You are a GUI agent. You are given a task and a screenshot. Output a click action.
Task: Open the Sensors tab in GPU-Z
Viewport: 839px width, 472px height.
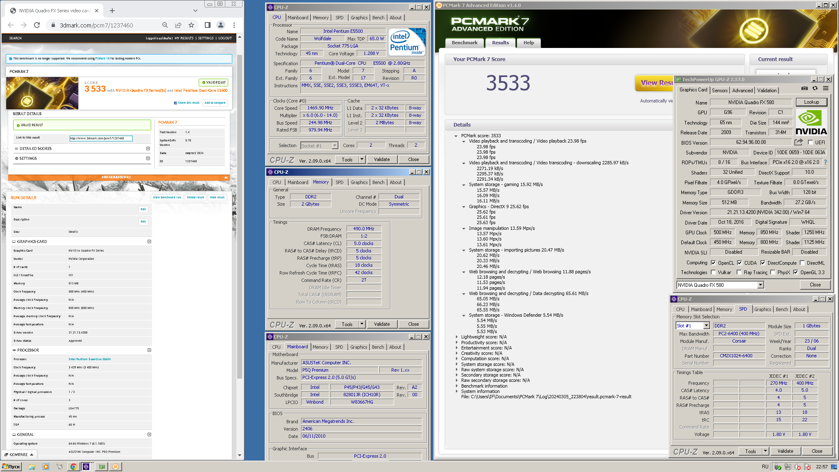[x=720, y=91]
